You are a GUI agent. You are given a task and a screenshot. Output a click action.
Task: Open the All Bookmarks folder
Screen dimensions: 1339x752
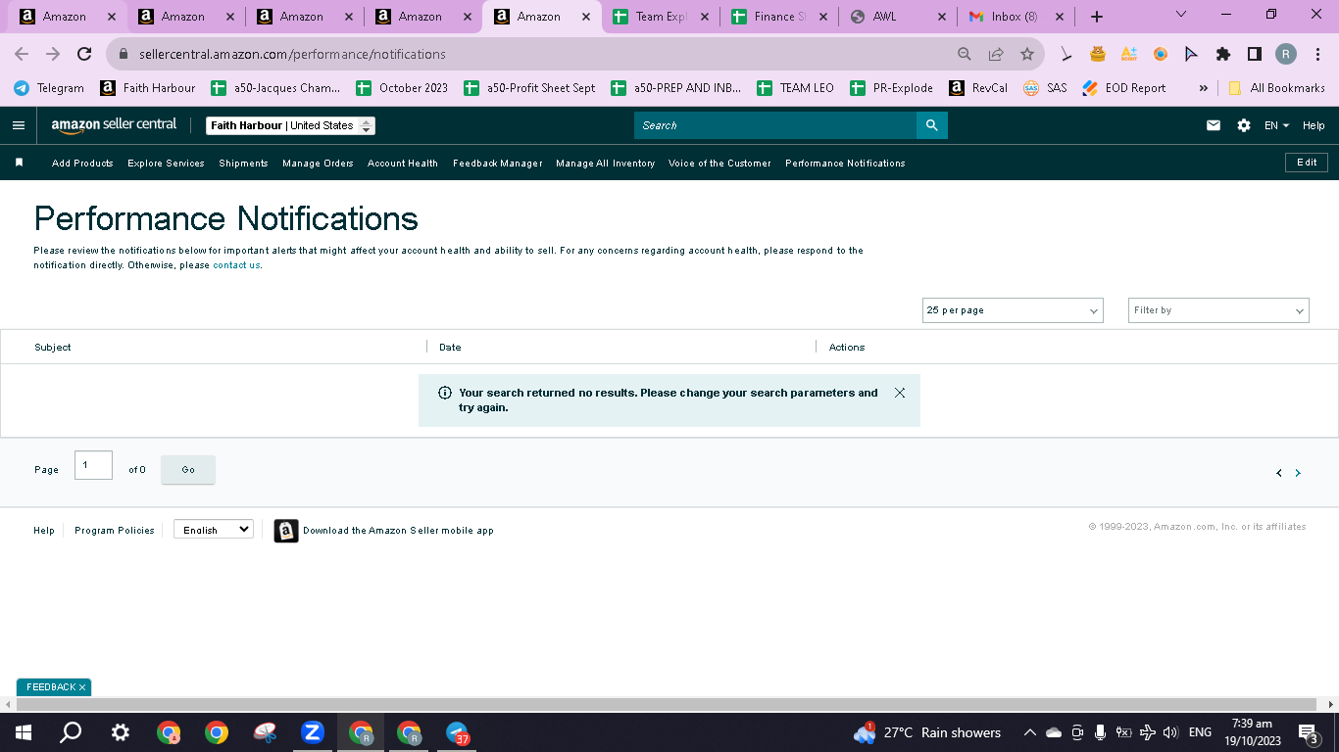pos(1276,88)
